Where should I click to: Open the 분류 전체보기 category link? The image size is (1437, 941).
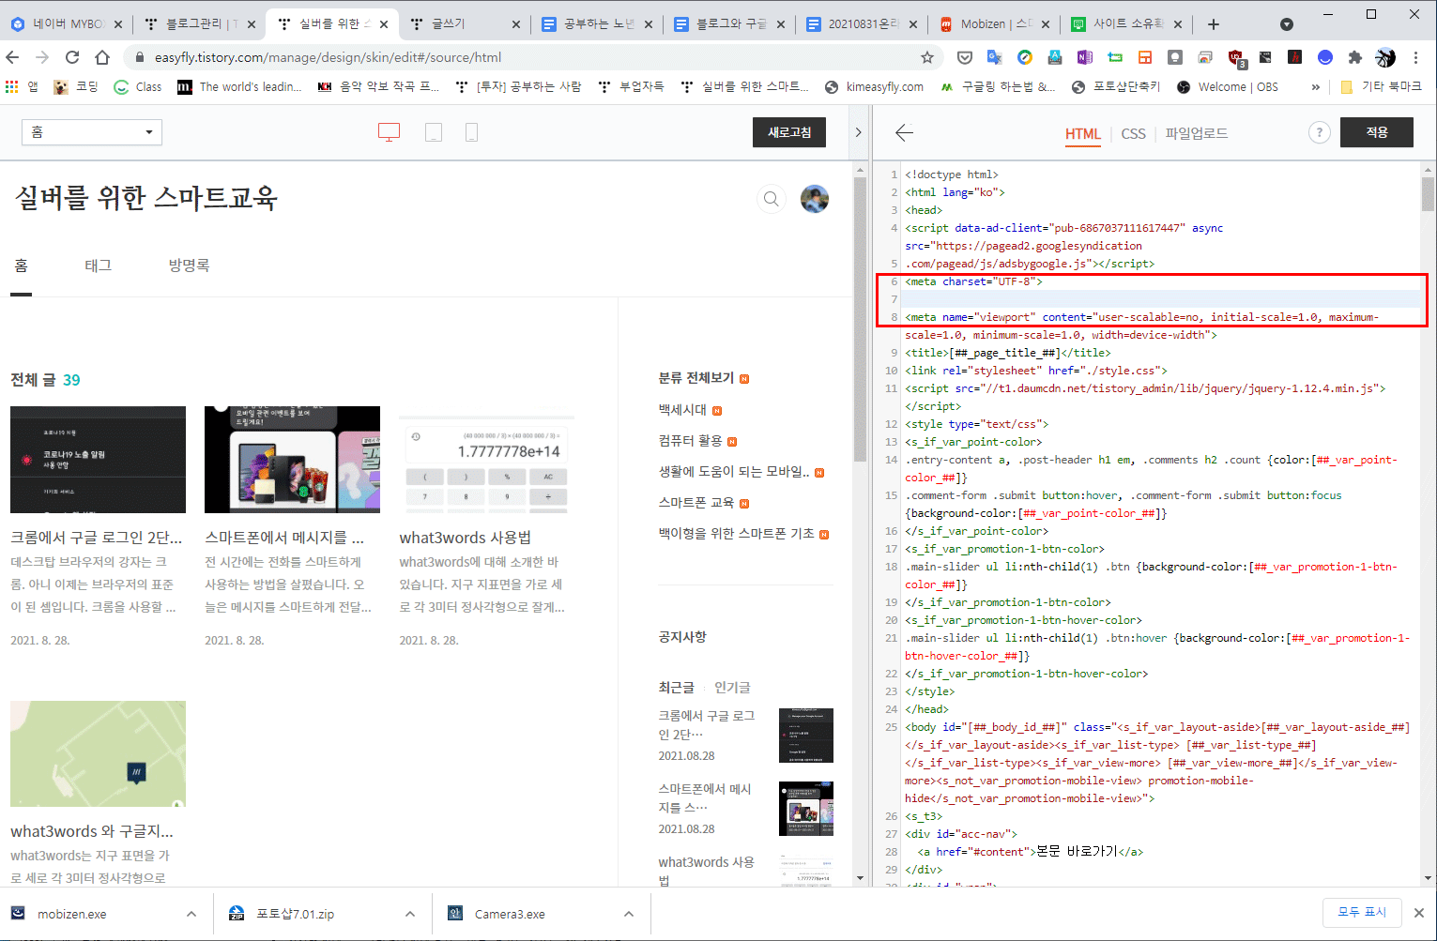point(696,378)
